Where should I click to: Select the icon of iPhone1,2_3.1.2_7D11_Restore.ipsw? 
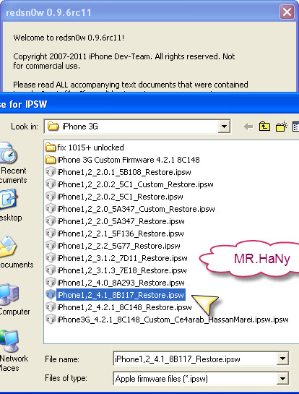click(x=51, y=258)
